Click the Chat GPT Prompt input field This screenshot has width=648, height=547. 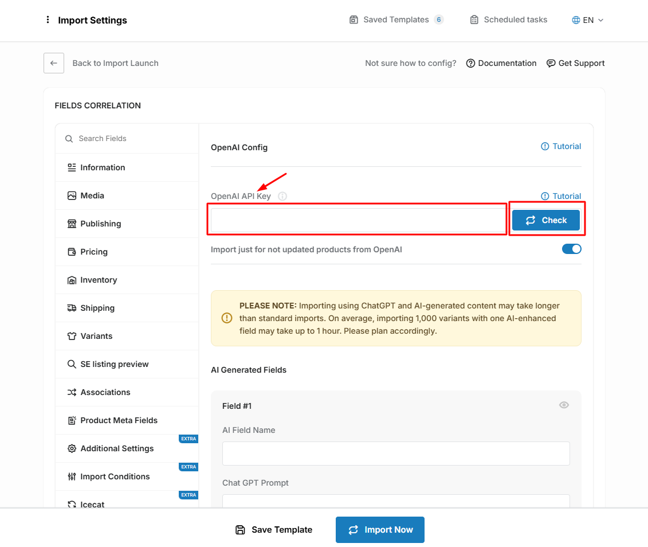[396, 501]
